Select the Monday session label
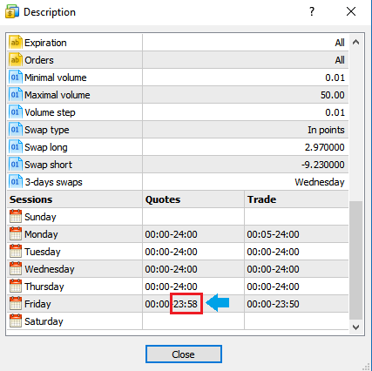 (41, 234)
